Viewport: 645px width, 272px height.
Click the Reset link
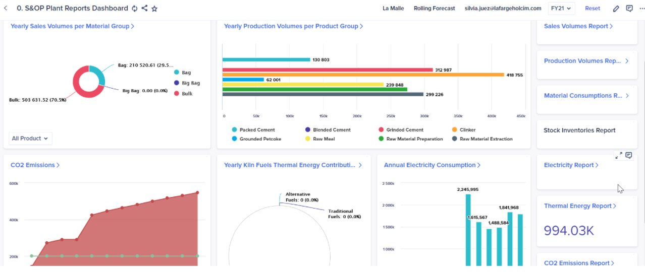tap(593, 8)
